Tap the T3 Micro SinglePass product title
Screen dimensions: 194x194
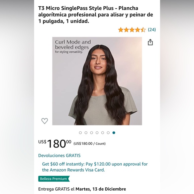tap(96, 15)
